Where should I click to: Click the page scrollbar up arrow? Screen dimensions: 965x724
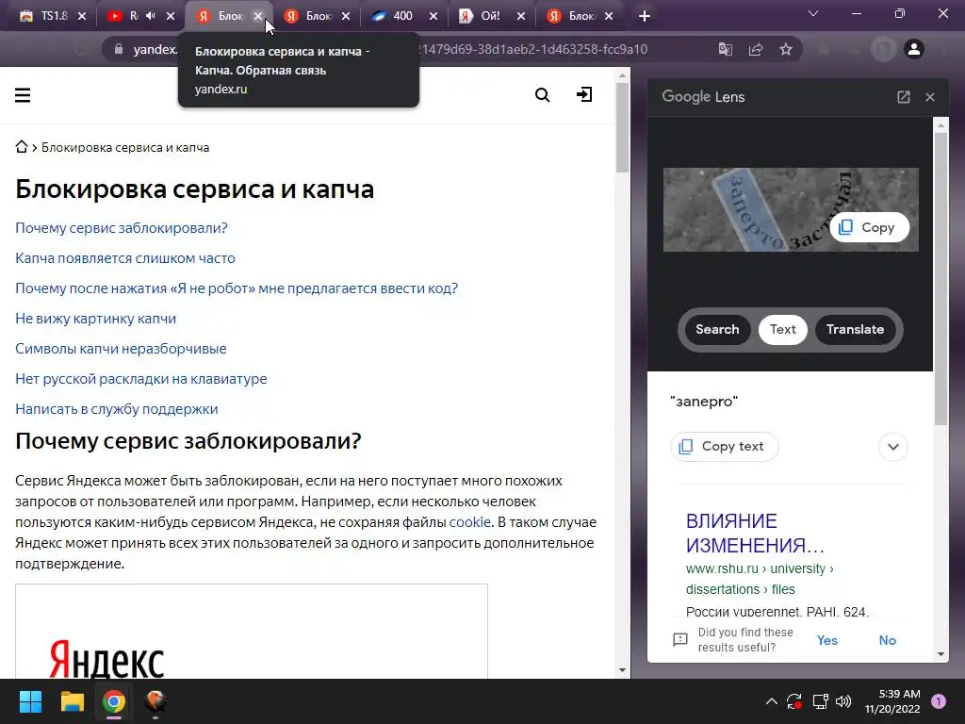(x=622, y=75)
